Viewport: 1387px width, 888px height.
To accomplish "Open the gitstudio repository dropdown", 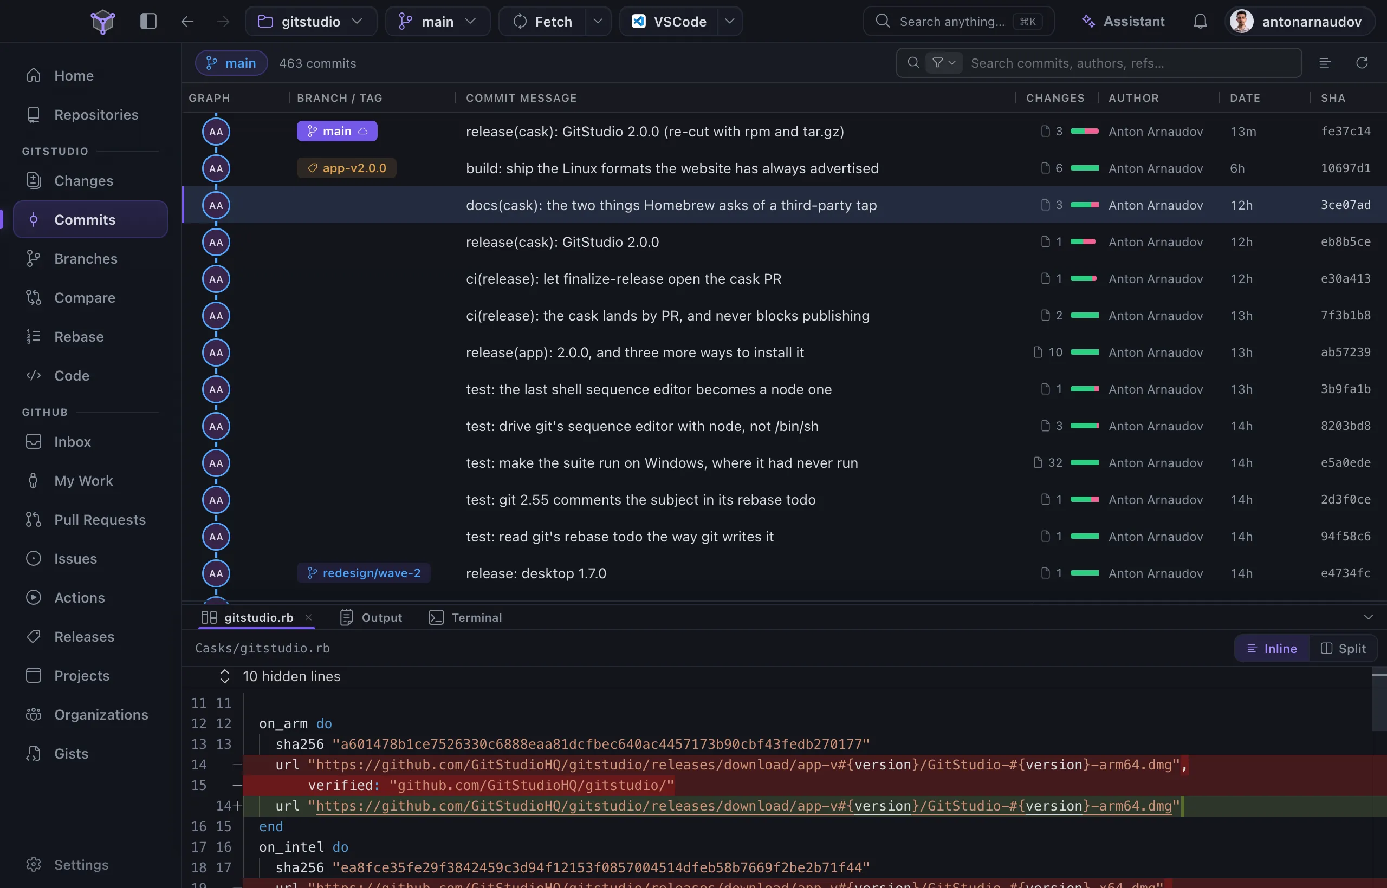I will pos(310,21).
